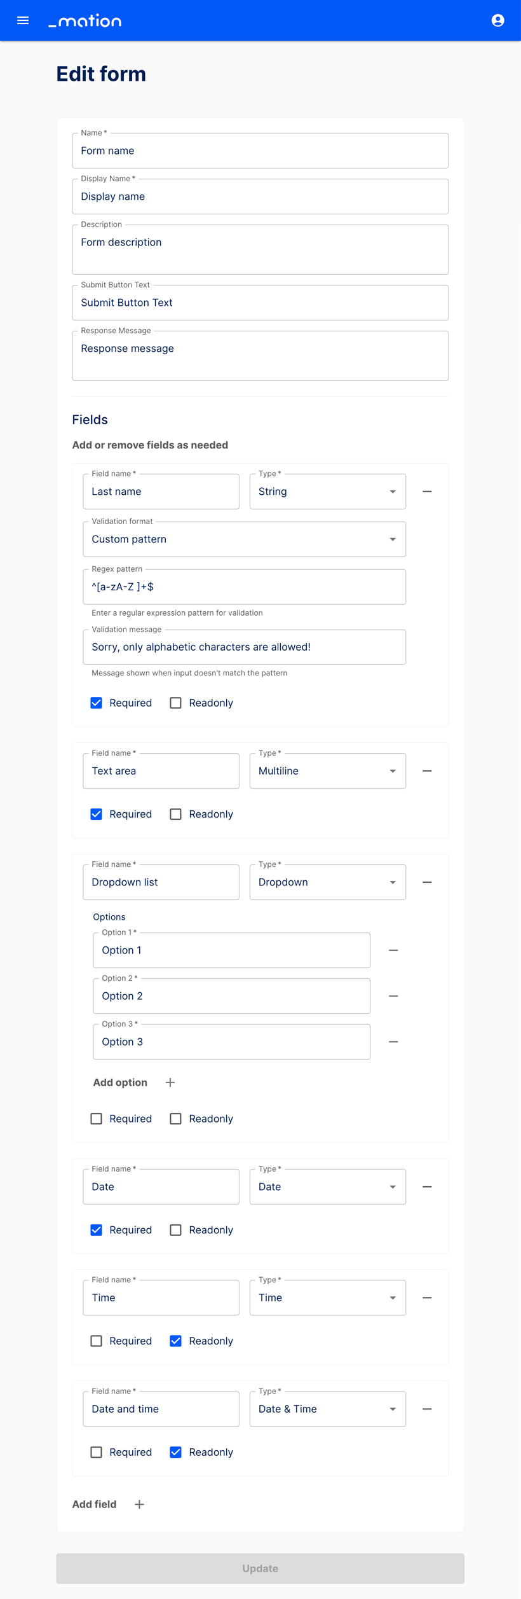521x1599 pixels.
Task: Open the user account profile icon
Action: 498,20
